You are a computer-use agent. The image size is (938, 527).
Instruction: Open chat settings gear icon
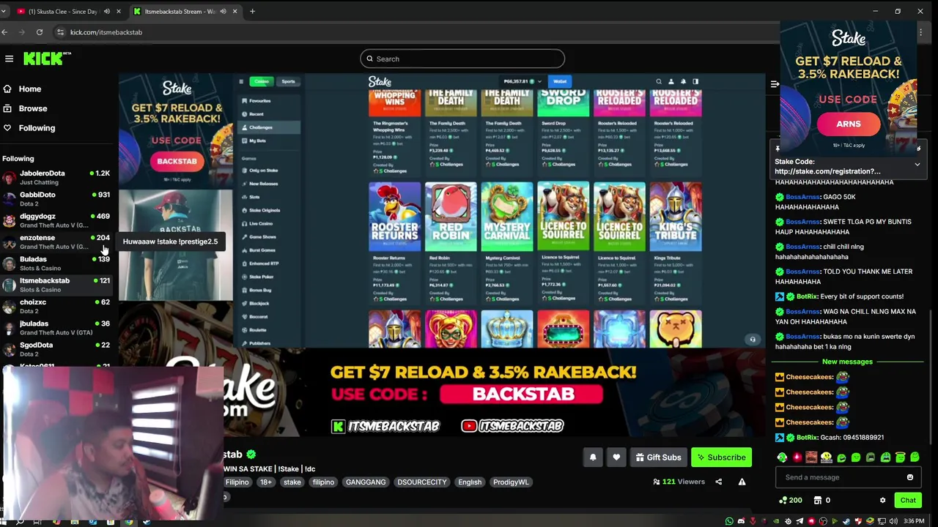882,501
